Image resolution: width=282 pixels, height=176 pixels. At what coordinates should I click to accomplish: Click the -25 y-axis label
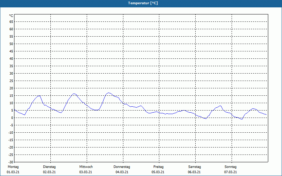pyautogui.click(x=11, y=155)
